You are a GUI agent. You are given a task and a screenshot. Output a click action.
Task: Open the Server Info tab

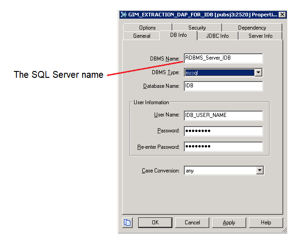pyautogui.click(x=260, y=36)
